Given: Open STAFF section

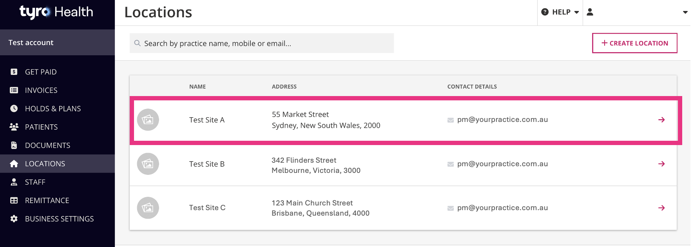Looking at the screenshot, I should tap(57, 182).
